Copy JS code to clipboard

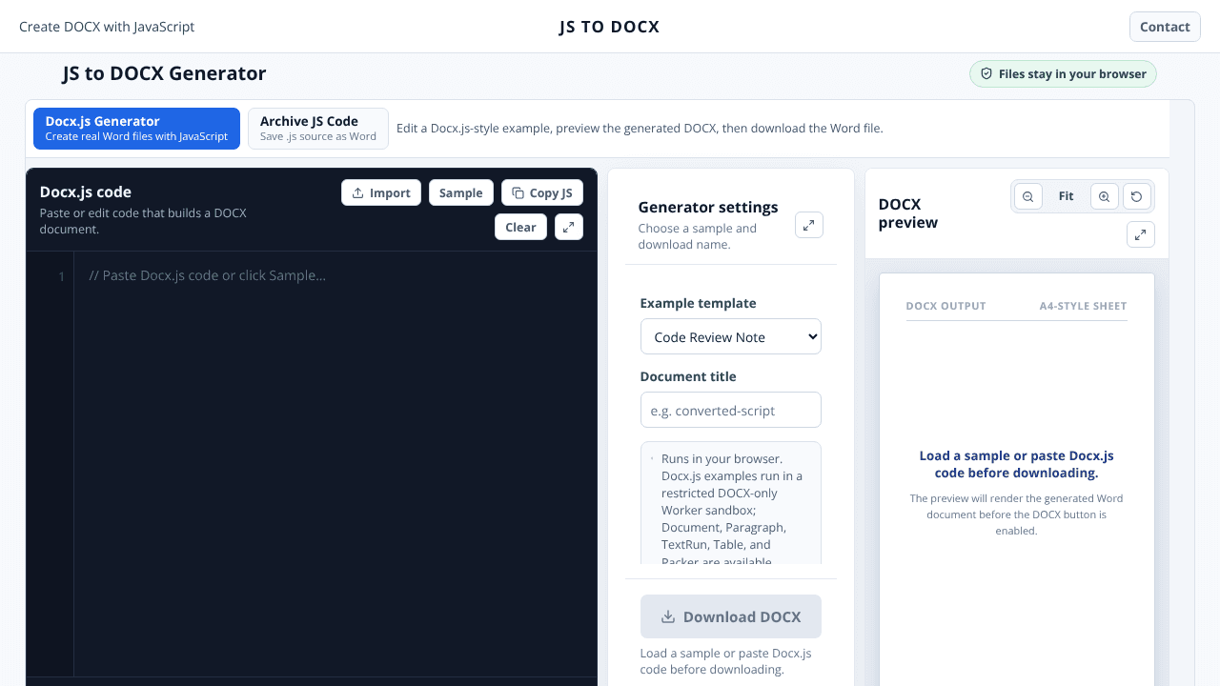click(542, 192)
